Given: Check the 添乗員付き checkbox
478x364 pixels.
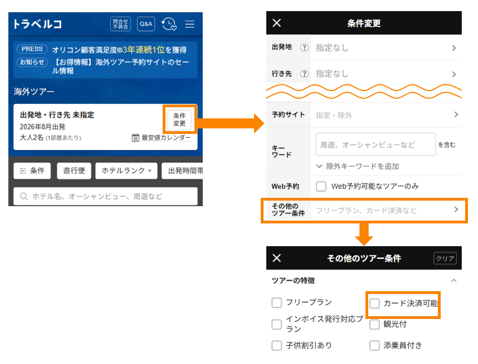Looking at the screenshot, I should pyautogui.click(x=374, y=346).
